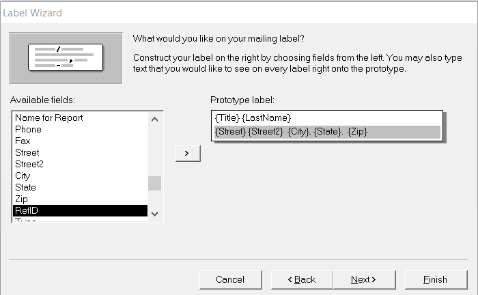The image size is (478, 295).
Task: Choose the Fax field
Action: click(23, 141)
